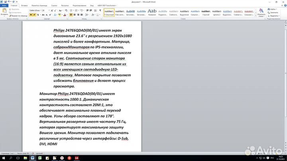Viewport: 287px width, 161px height.
Task: Open the font size box showing 20
Action: (x=46, y=11)
